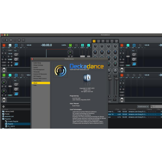Open the OFF dropdown arrow on top-left deck
The height and width of the screenshot is (162, 162).
point(24,48)
